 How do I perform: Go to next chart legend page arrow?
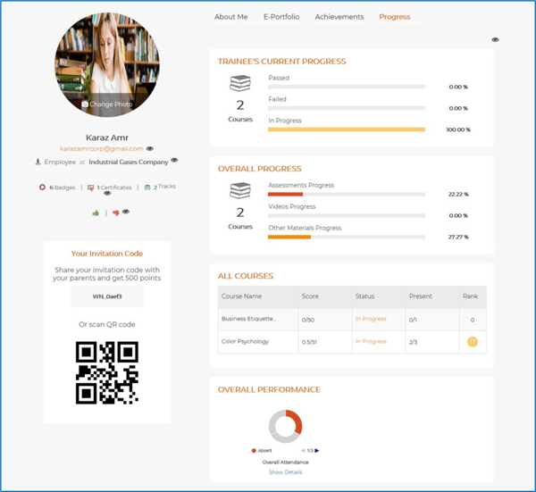316,451
